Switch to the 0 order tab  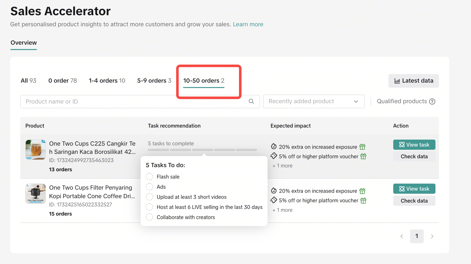click(x=63, y=81)
